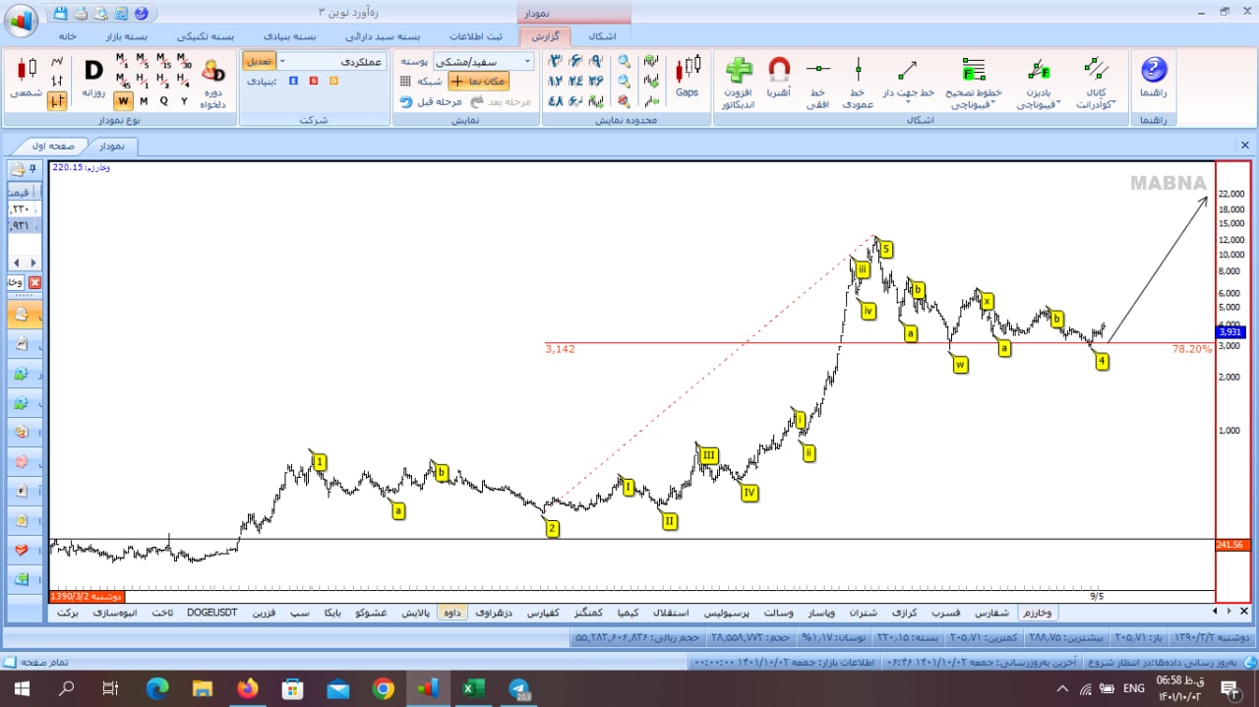Viewport: 1259px width, 707px height.
Task: Select the پرسپولیس symbol tab
Action: coord(729,612)
